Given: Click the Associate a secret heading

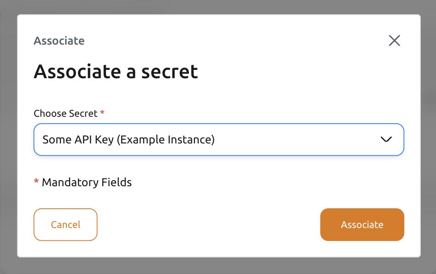Looking at the screenshot, I should pyautogui.click(x=115, y=71).
